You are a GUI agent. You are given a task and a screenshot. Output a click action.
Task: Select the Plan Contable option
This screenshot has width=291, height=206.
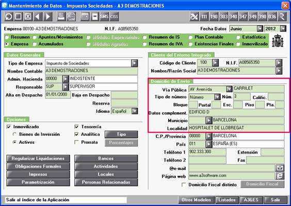coord(190,37)
